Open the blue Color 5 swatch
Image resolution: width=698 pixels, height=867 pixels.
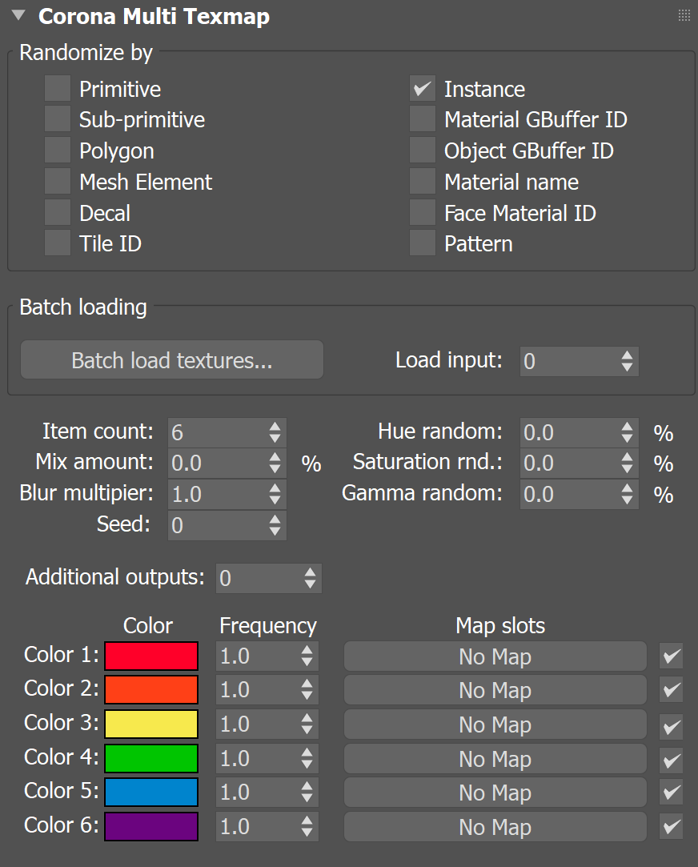(x=151, y=792)
